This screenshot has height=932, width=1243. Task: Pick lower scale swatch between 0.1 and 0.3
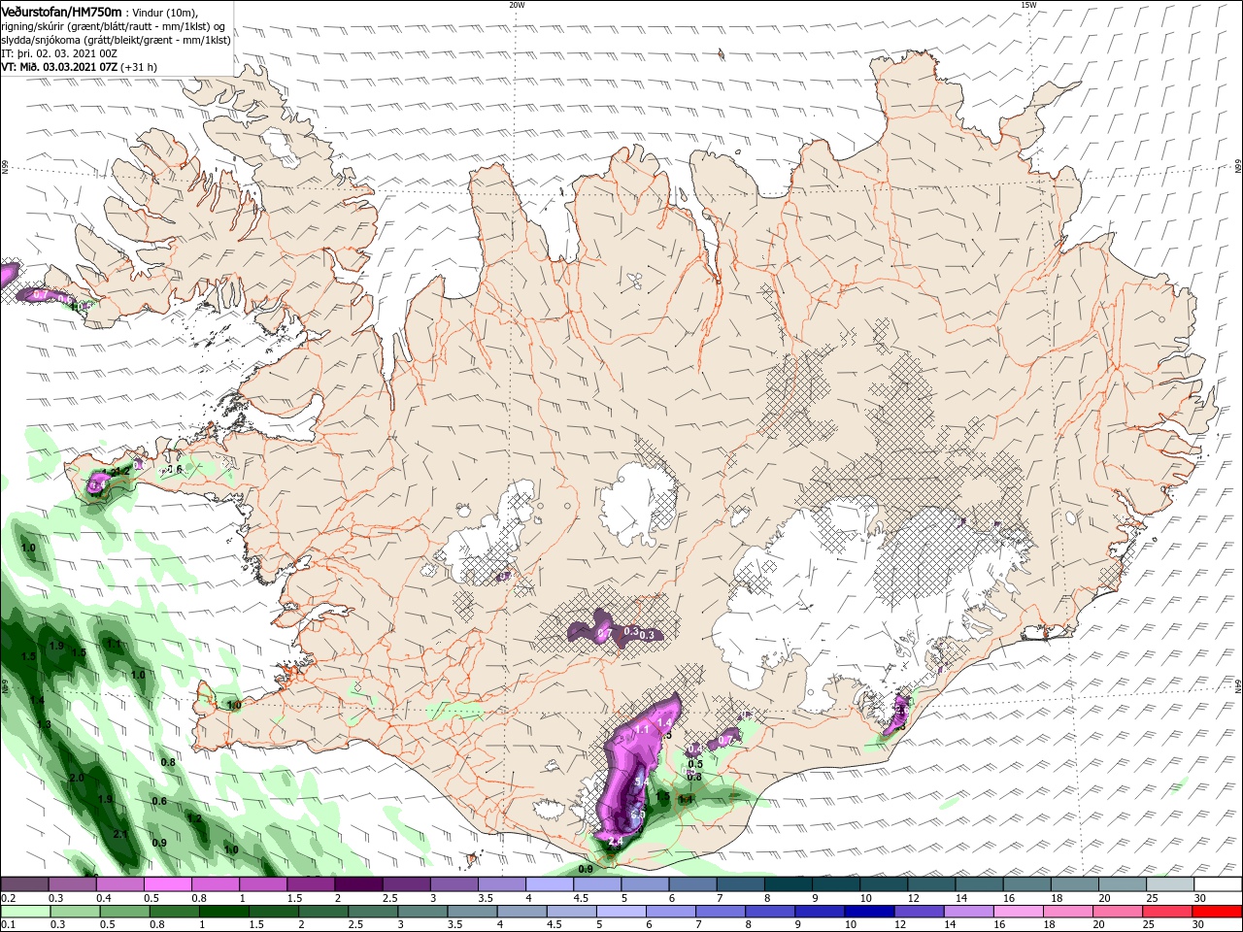coord(24,912)
